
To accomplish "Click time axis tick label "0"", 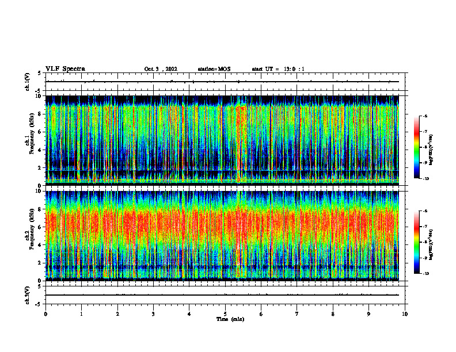I will pyautogui.click(x=45, y=314).
